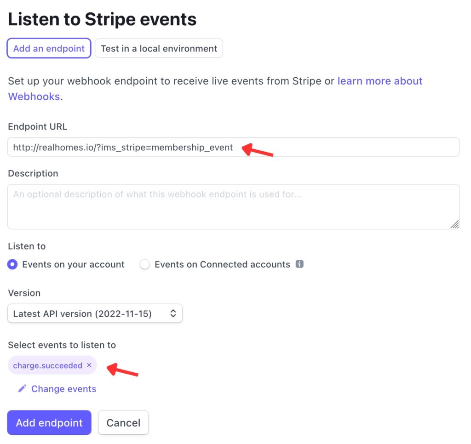Switch to Add an endpoint tab
The image size is (471, 444).
(49, 48)
